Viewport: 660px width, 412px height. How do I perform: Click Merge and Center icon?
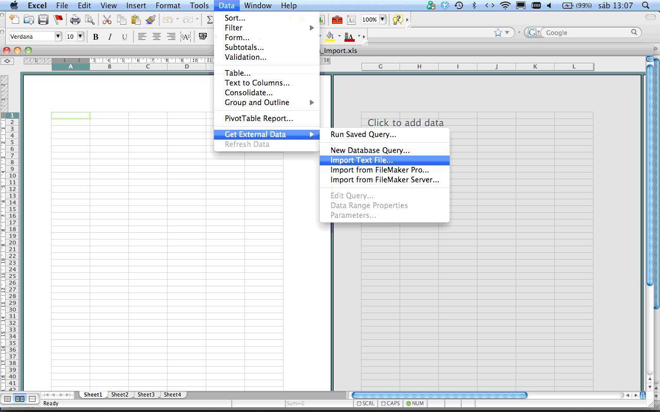(x=186, y=37)
